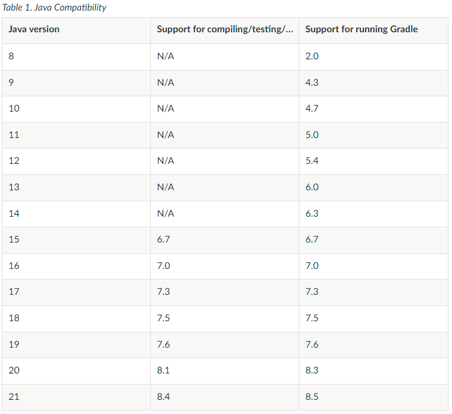The width and height of the screenshot is (452, 414).
Task: Click the 7.5 running Gradle cell
Action: click(x=373, y=318)
